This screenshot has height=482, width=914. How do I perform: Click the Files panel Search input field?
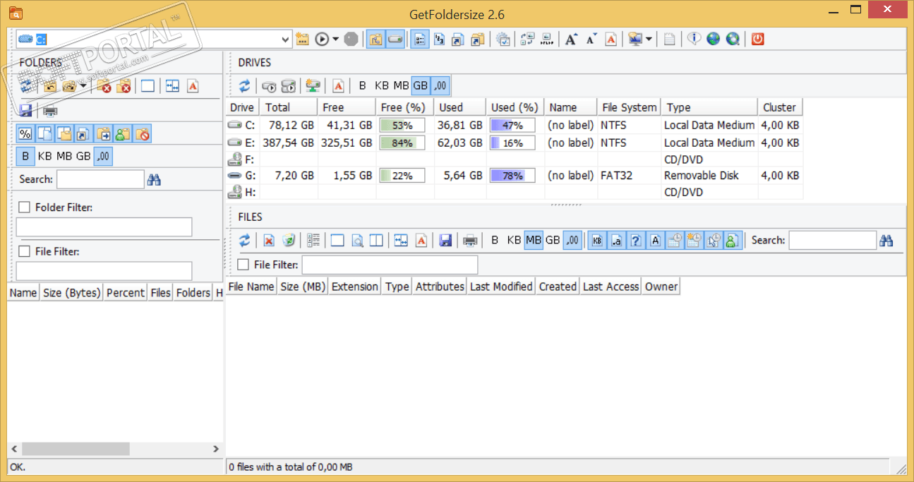click(832, 241)
